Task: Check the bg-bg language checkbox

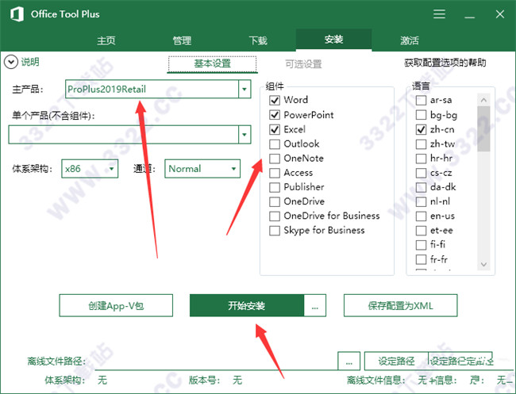Action: tap(421, 115)
